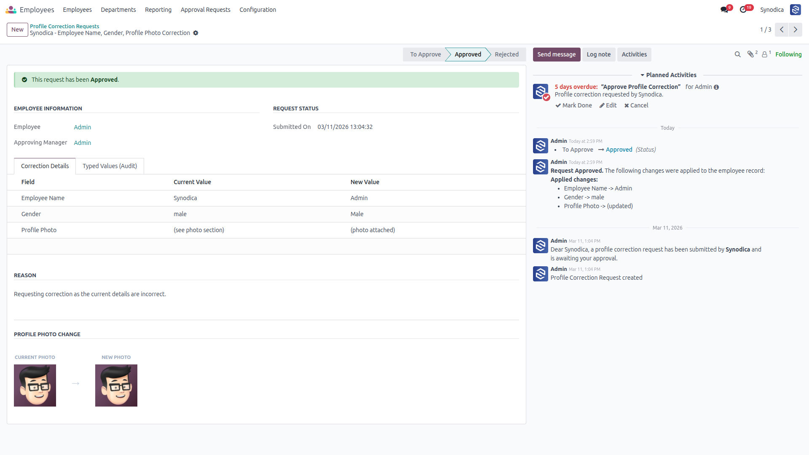Screen dimensions: 809x455
Task: Click the 'Approved' status link in chatter
Action: (x=619, y=150)
